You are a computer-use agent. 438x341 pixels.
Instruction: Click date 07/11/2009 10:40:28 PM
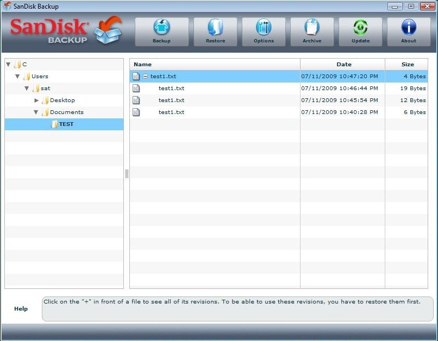point(340,112)
